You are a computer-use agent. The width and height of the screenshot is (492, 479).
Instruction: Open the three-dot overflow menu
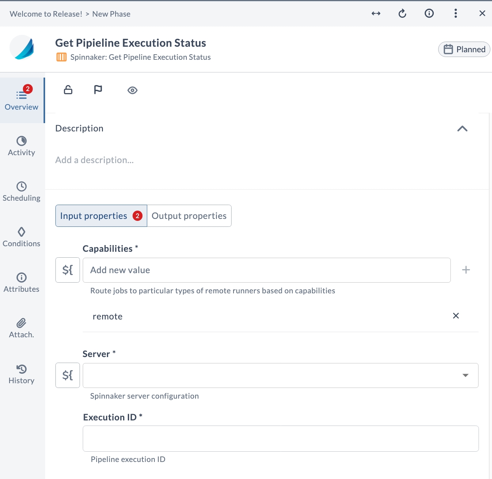(x=456, y=13)
